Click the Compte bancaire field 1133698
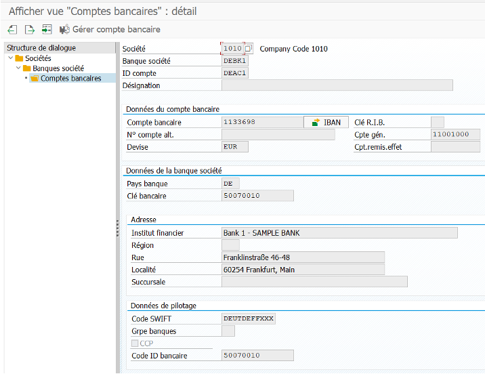This screenshot has height=374, width=485. [x=263, y=123]
